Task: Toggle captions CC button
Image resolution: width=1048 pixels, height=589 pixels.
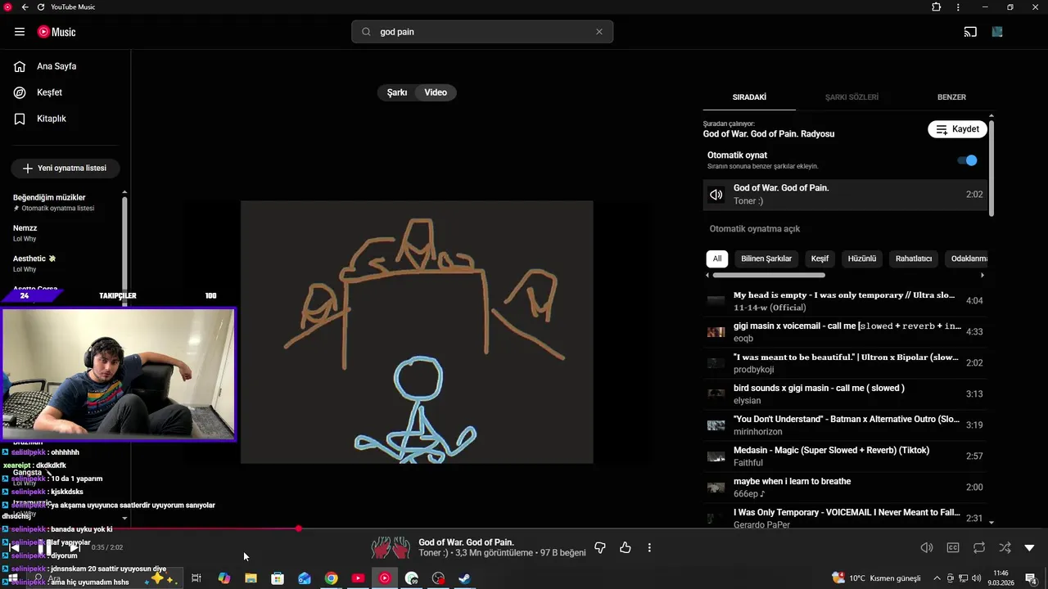Action: pos(953,548)
